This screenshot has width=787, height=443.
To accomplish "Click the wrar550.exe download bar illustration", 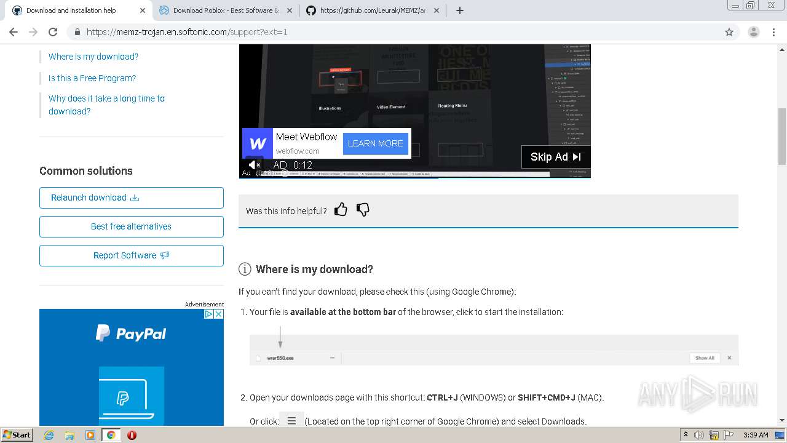I will click(494, 350).
